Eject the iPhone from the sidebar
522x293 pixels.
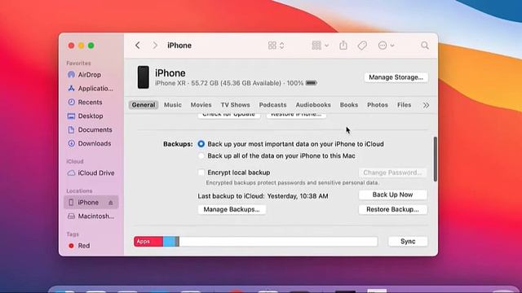coord(111,203)
